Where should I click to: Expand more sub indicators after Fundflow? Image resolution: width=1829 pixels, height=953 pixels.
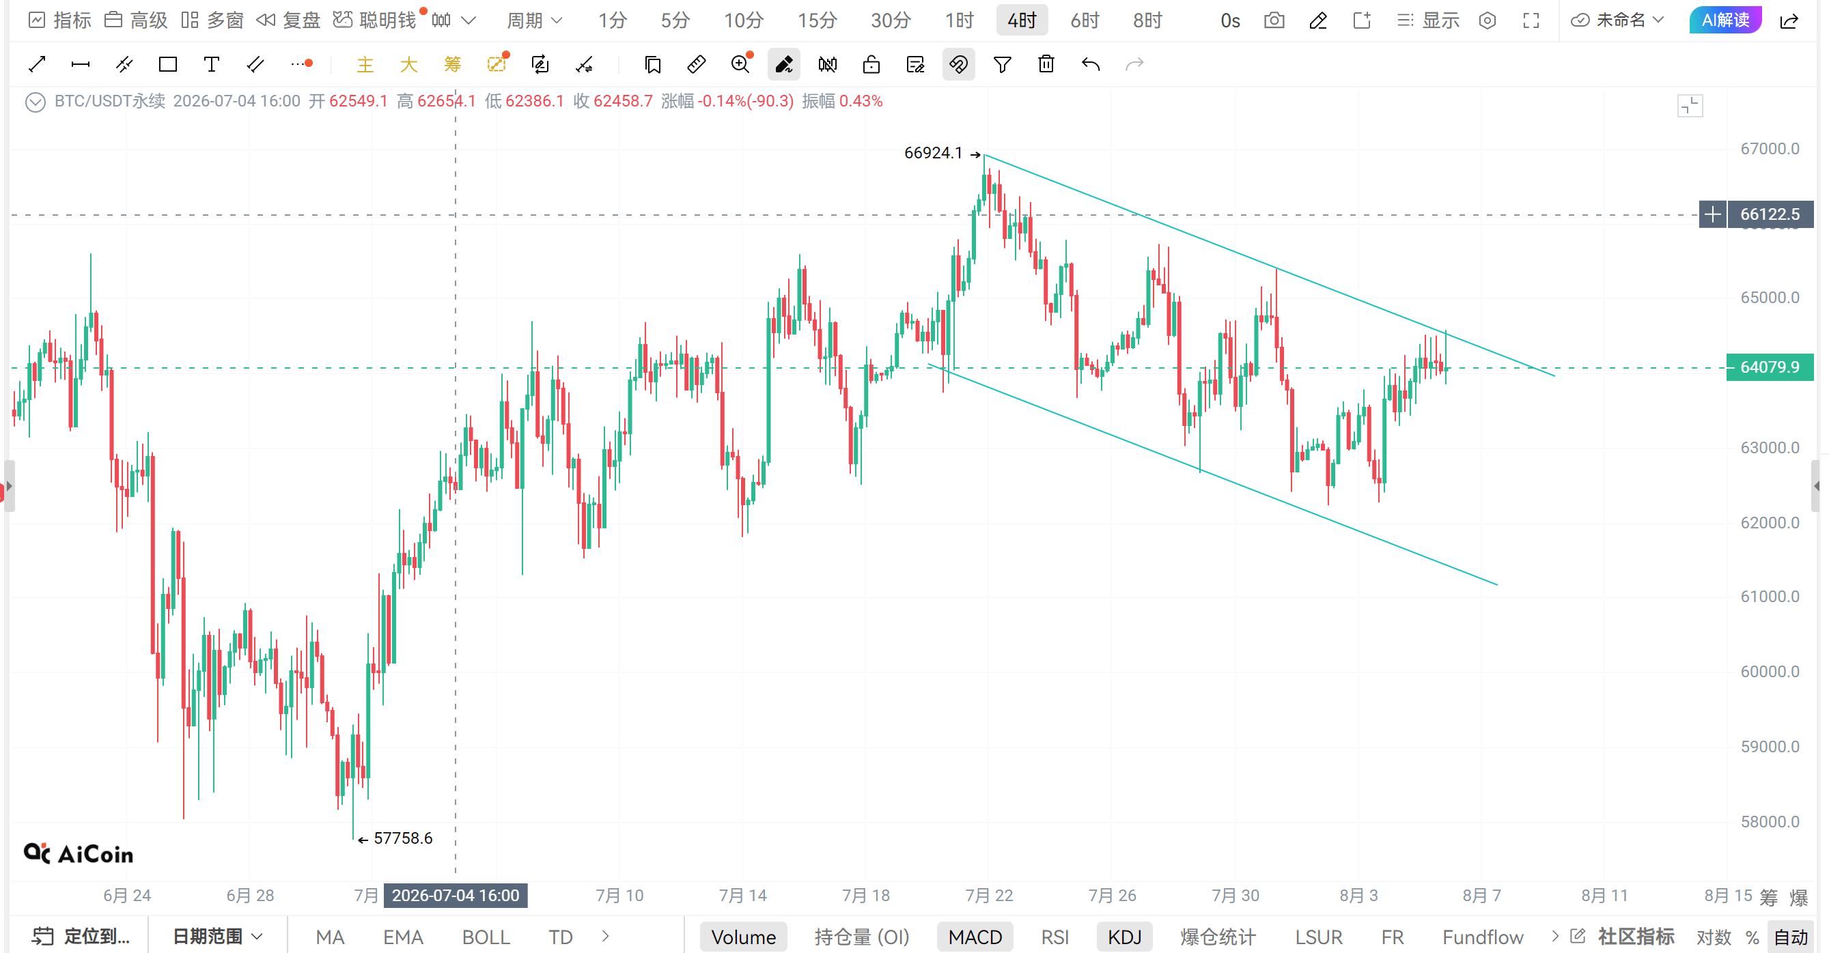coord(1555,936)
